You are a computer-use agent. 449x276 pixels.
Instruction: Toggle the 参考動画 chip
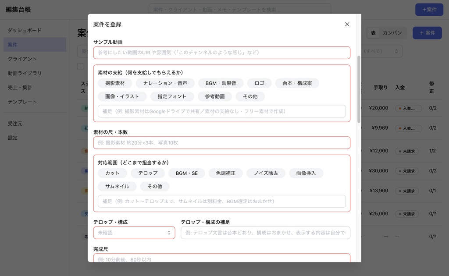coord(215,96)
